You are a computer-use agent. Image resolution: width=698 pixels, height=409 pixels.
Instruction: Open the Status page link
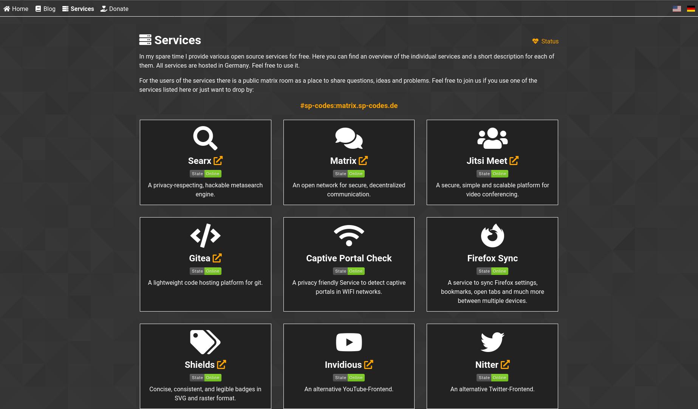pos(545,41)
